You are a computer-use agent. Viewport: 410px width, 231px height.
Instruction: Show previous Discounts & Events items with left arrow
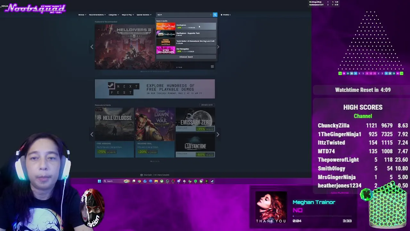pyautogui.click(x=92, y=134)
